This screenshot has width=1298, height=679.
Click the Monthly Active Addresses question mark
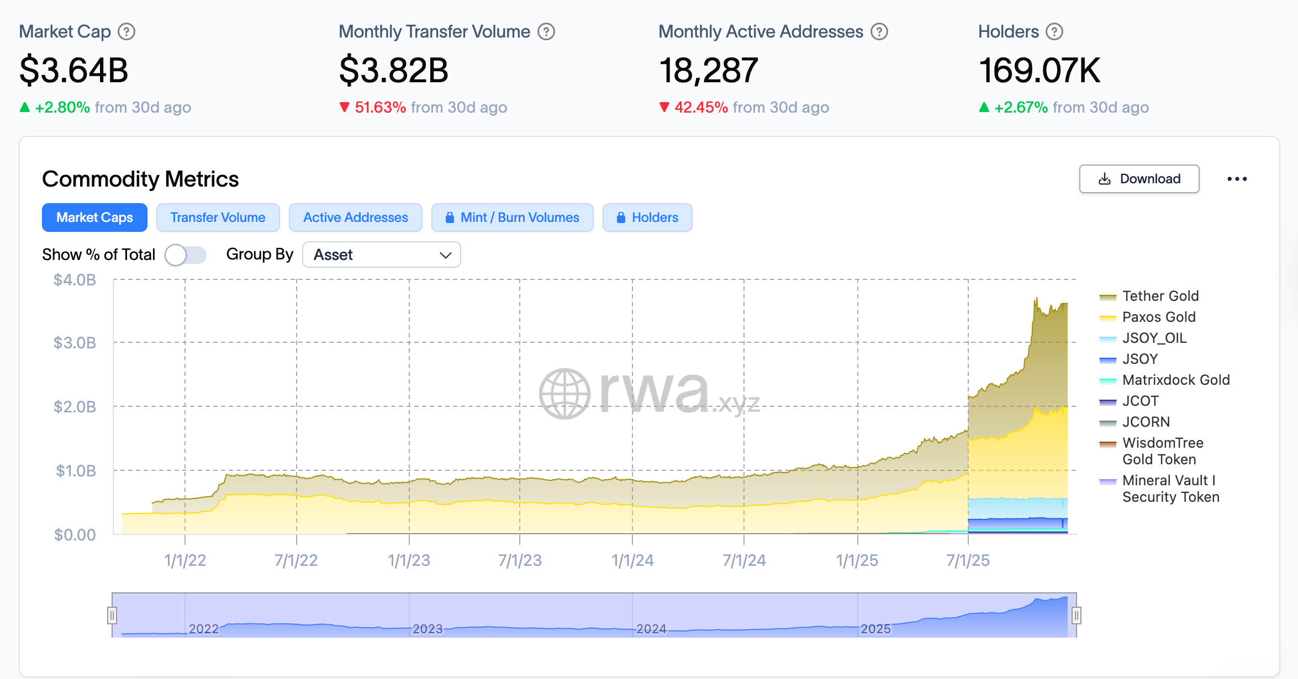pyautogui.click(x=878, y=31)
